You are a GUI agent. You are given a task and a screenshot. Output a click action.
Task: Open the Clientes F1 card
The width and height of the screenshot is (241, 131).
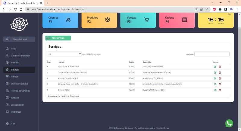point(60,20)
